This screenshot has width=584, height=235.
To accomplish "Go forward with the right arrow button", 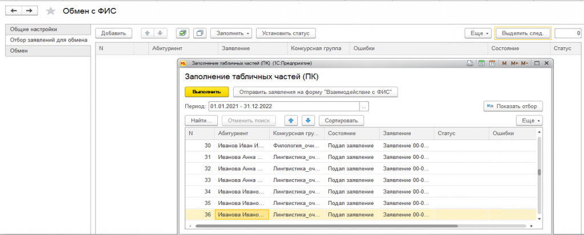I will [30, 11].
